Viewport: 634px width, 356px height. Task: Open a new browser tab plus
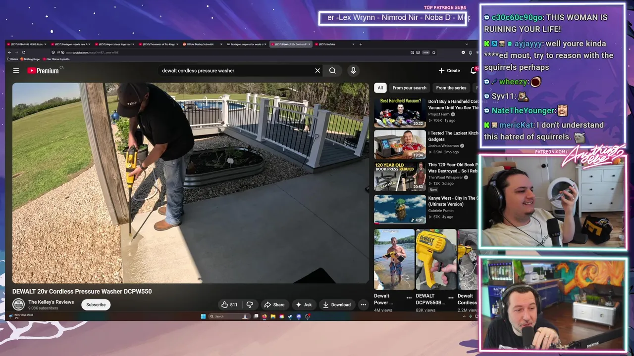[361, 44]
